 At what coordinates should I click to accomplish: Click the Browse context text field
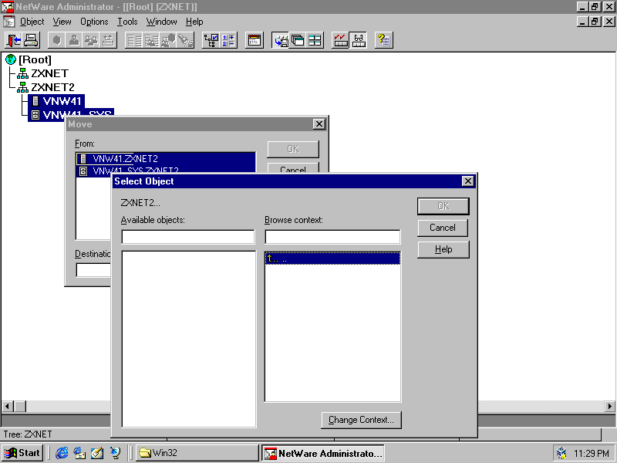pos(332,237)
